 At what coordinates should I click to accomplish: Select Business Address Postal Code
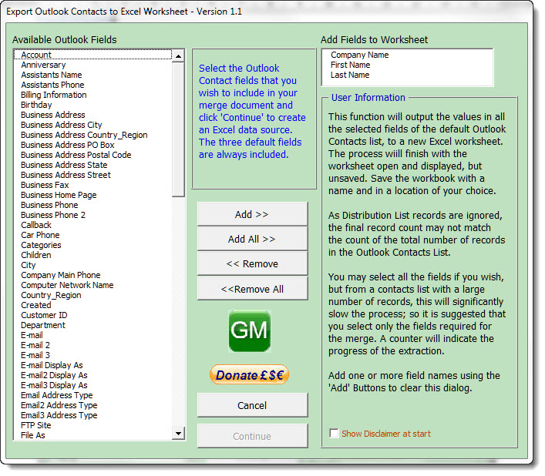(x=93, y=155)
